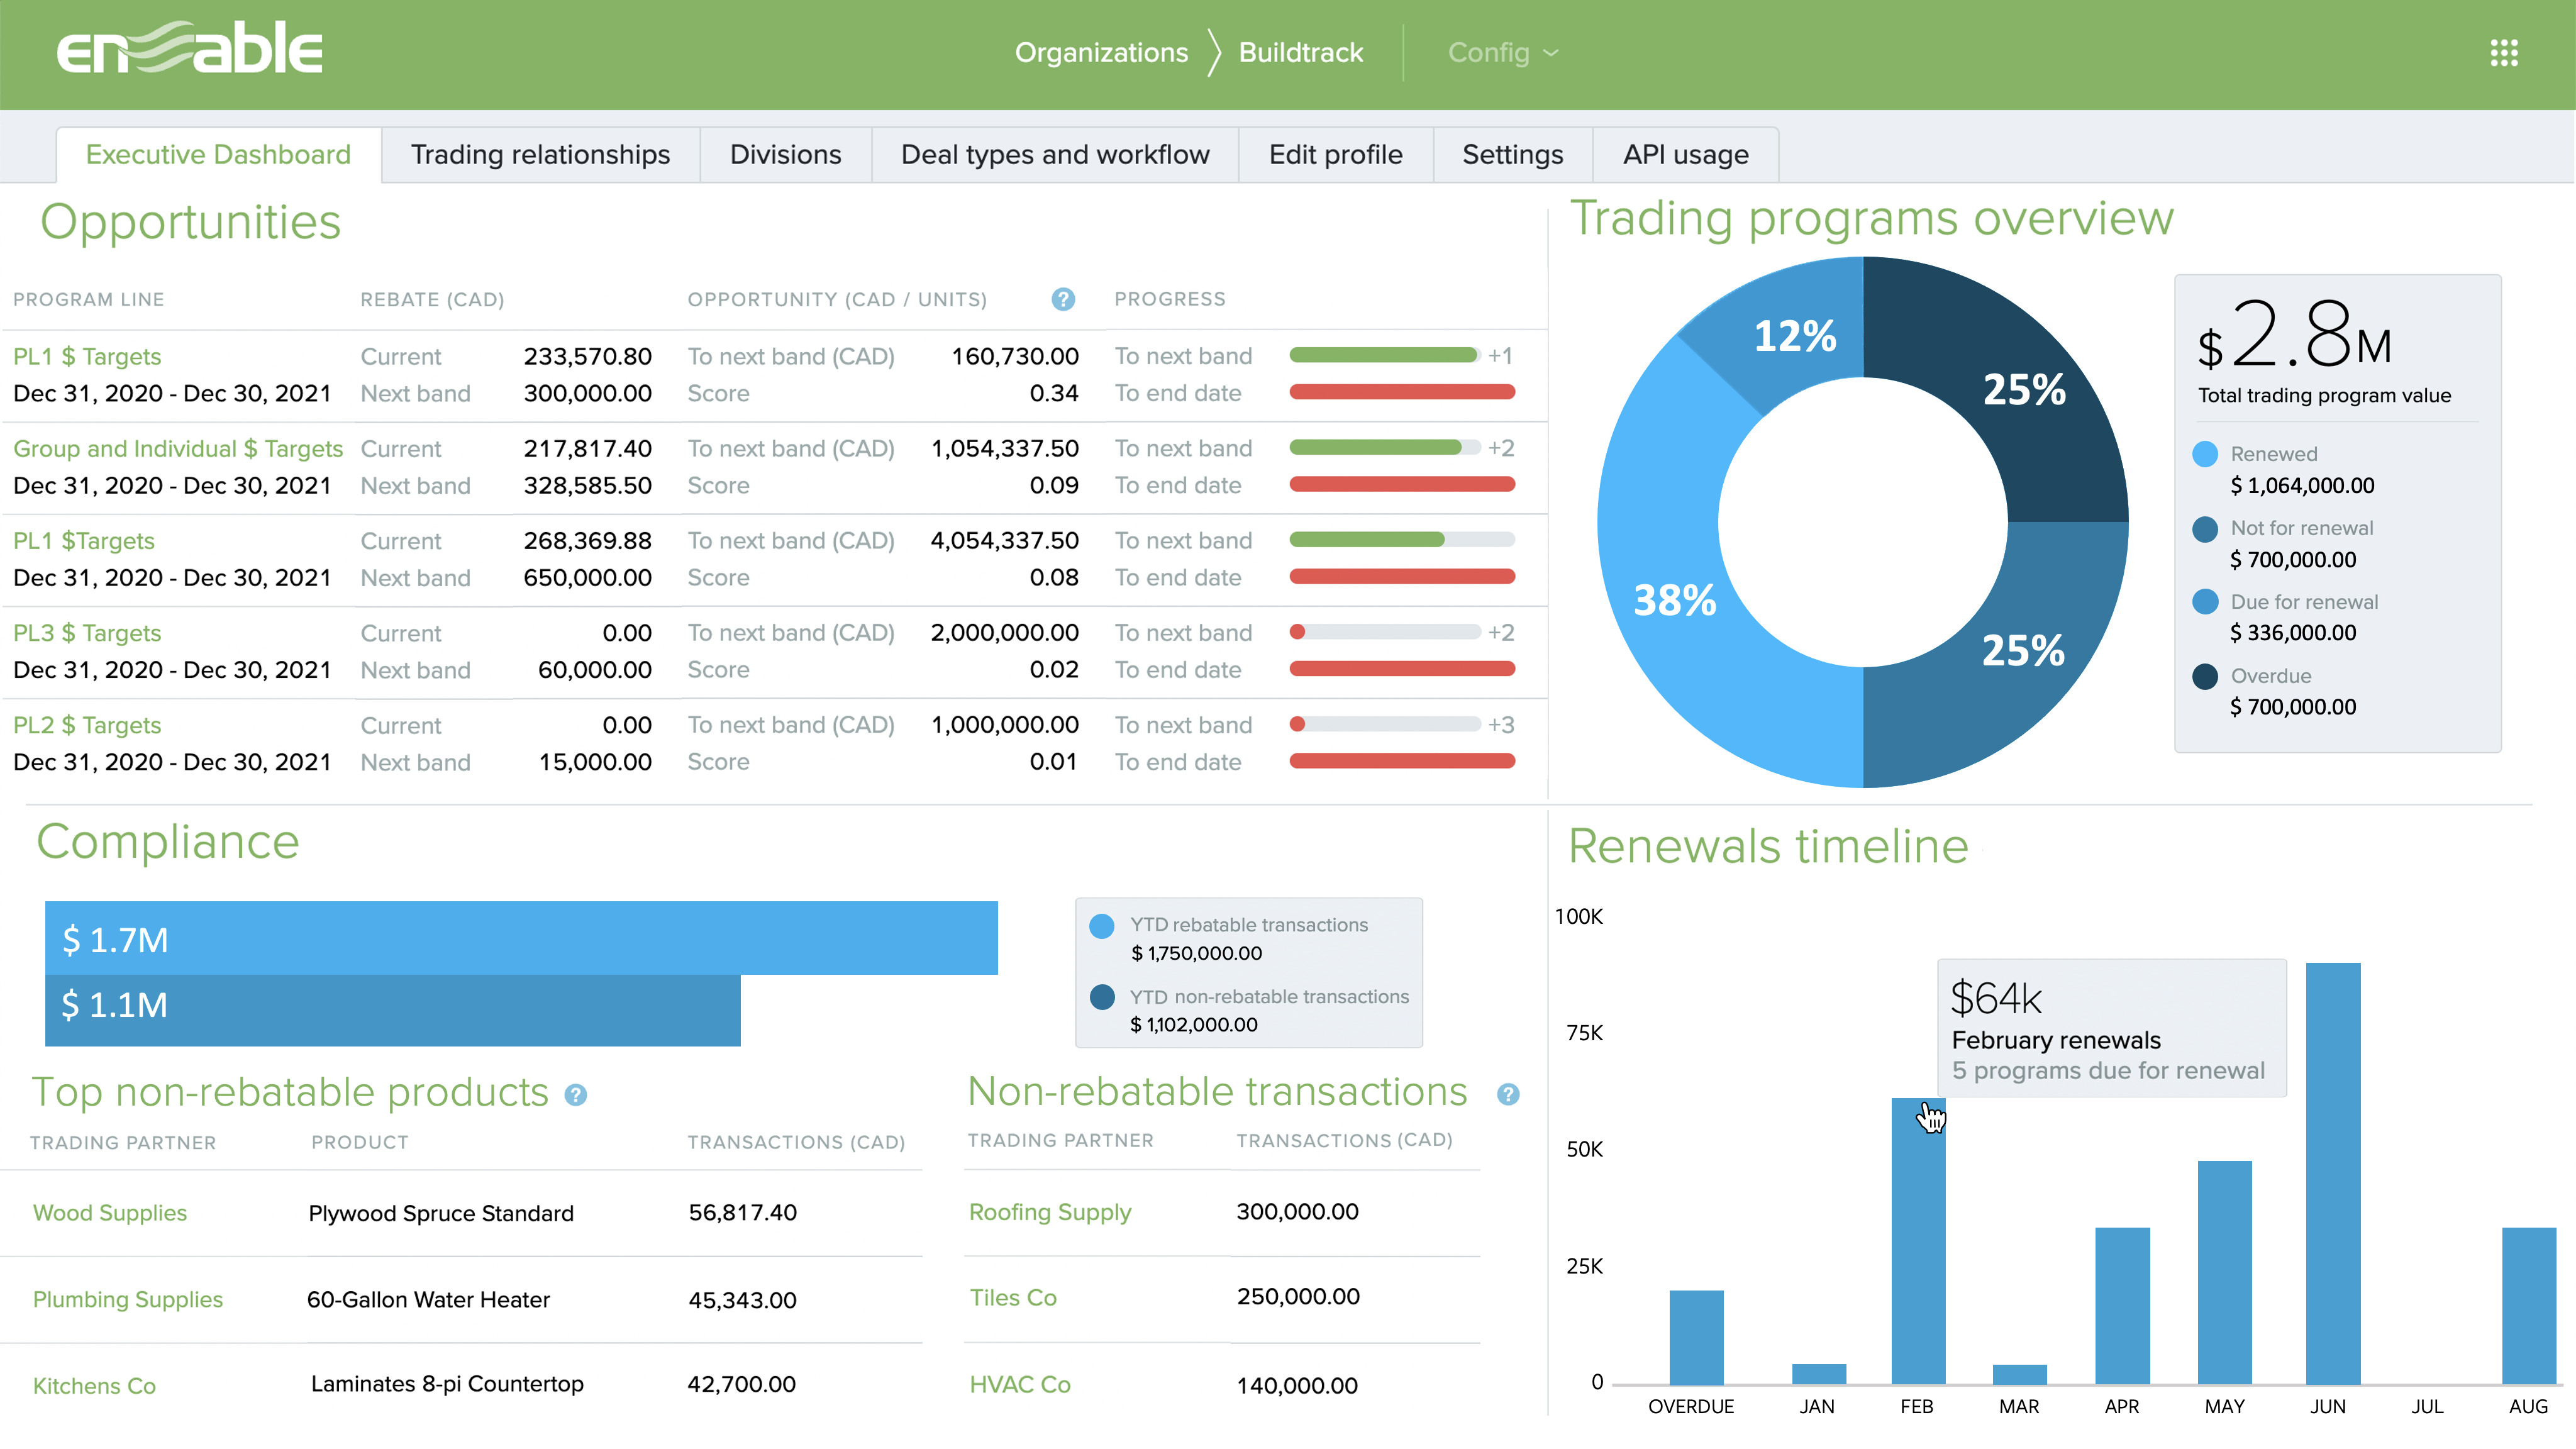Switch to Trading relationships tab
Screen dimensions: 2576x1449
540,155
